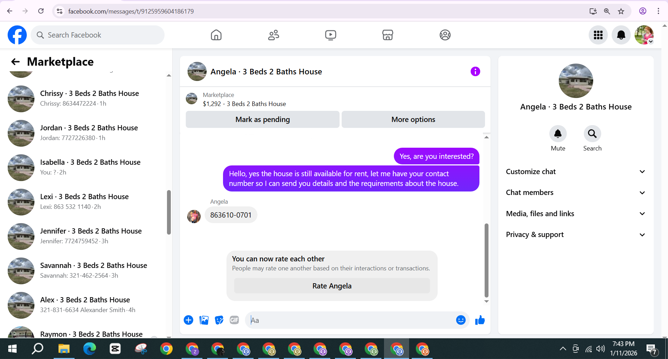Open more actions with the blue plus icon
This screenshot has height=359, width=668.
(x=189, y=320)
